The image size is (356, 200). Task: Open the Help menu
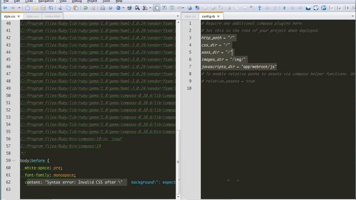tap(119, 1)
